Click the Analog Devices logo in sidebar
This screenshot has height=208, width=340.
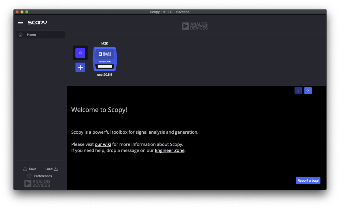(x=37, y=183)
